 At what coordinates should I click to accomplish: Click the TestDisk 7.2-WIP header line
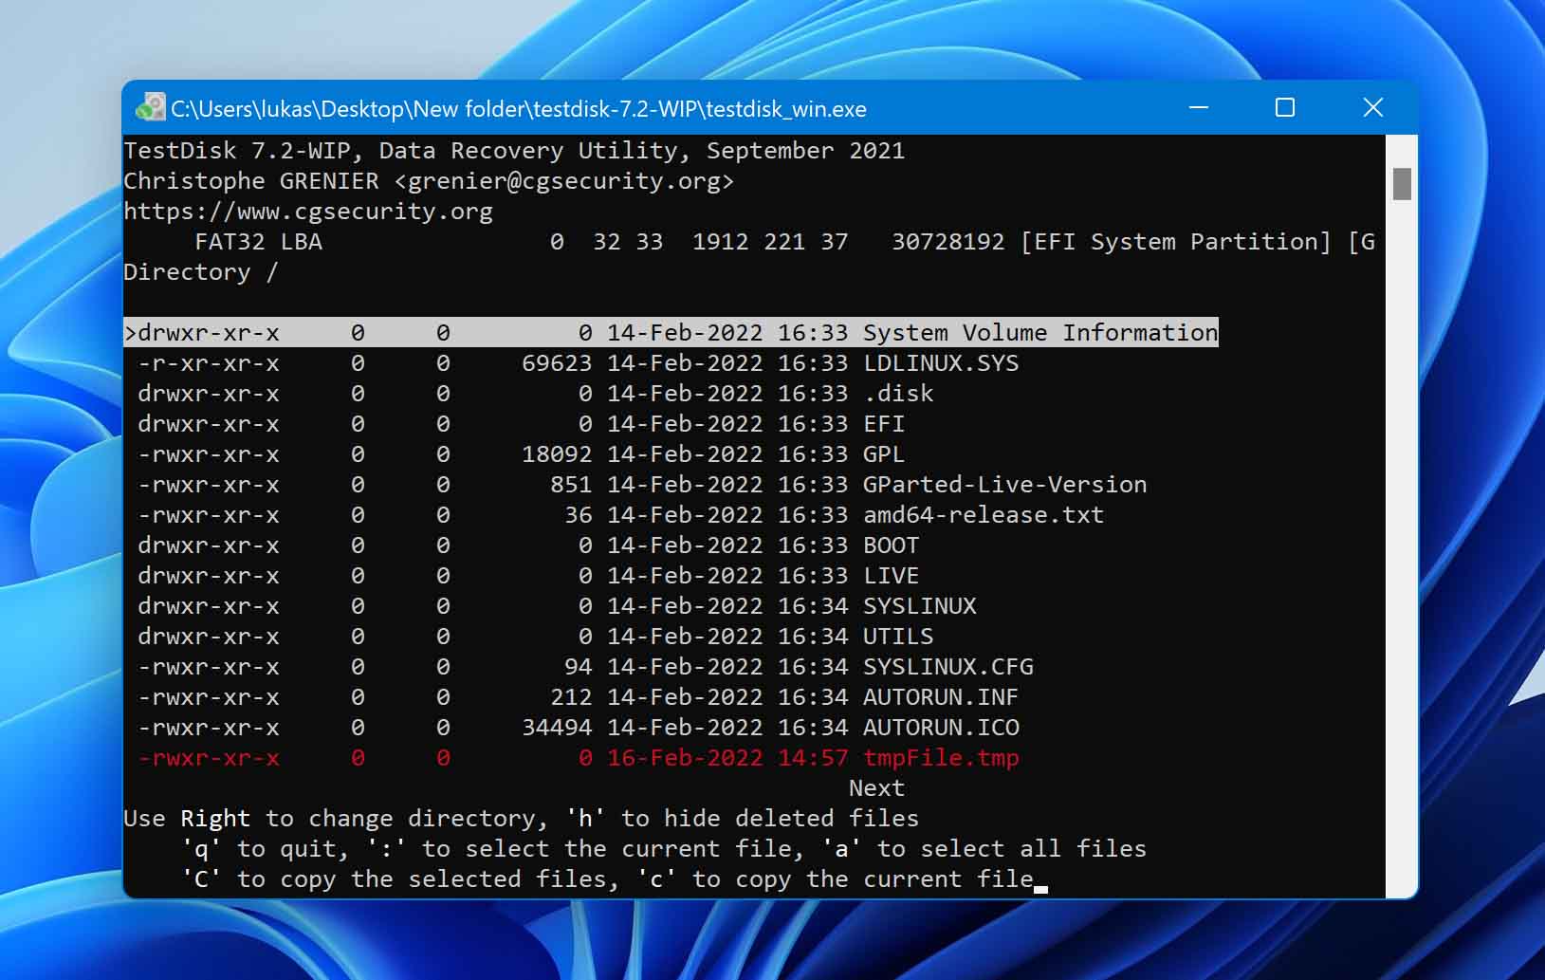514,150
